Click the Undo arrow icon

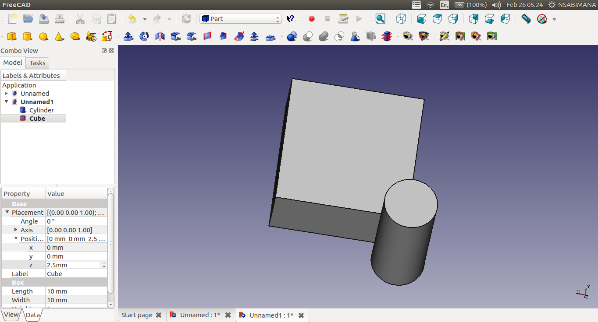[x=132, y=19]
